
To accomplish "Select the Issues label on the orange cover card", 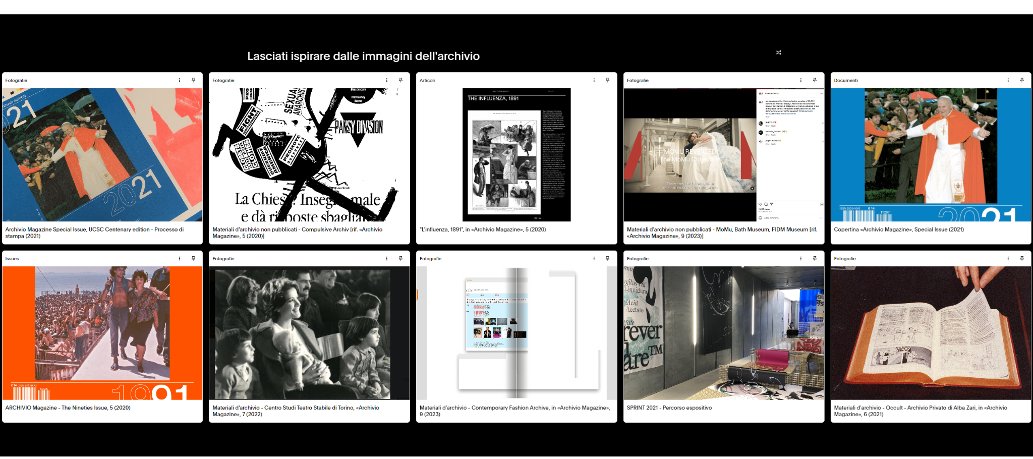I will [x=12, y=259].
